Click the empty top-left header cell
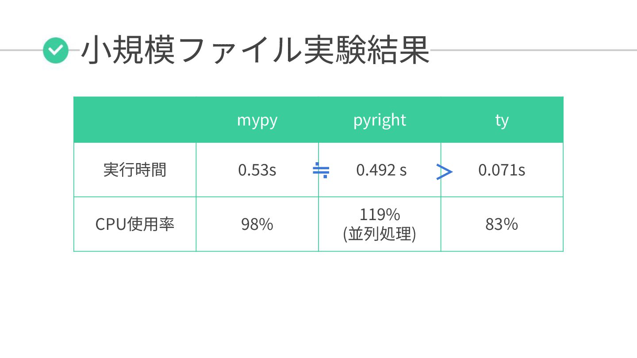This screenshot has height=358, width=637. (x=135, y=120)
